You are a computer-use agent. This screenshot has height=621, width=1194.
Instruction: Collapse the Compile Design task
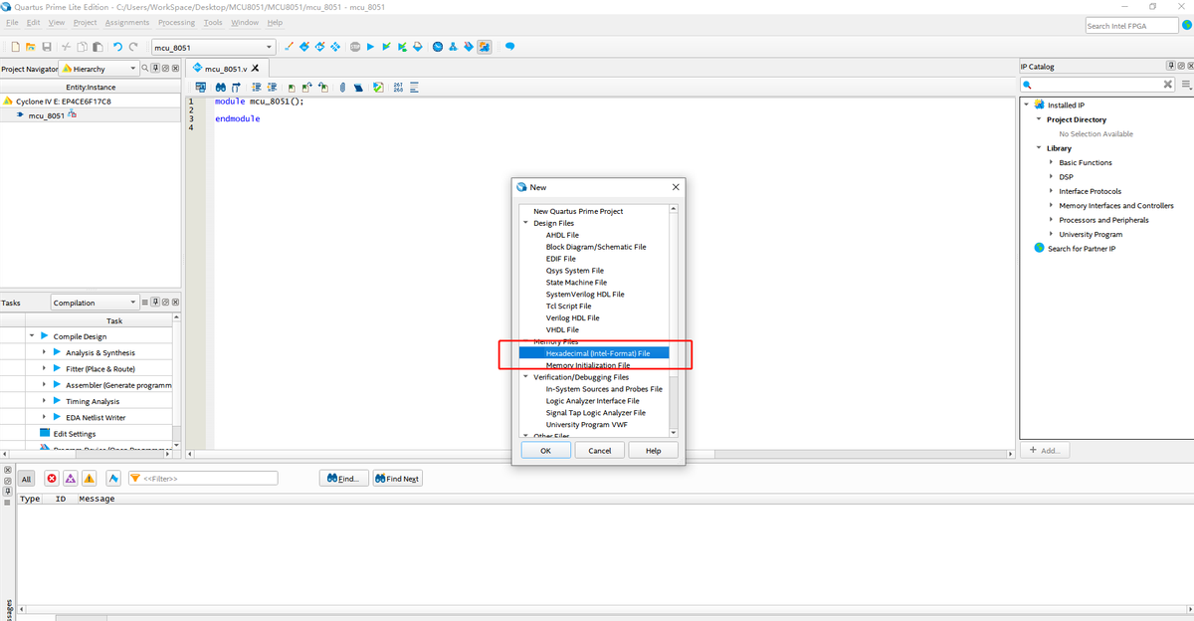tap(32, 336)
